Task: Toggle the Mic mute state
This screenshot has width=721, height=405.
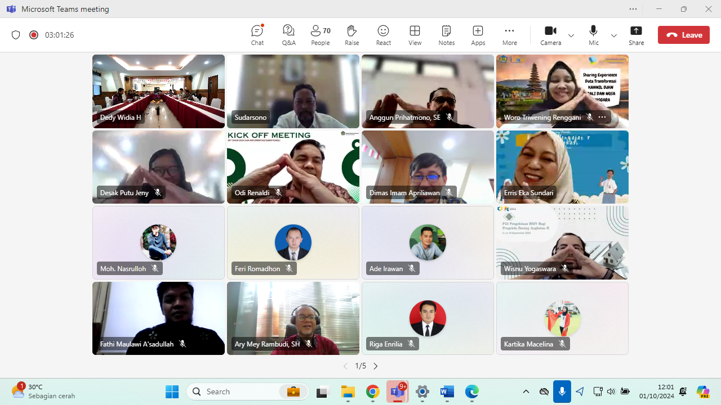Action: pos(593,35)
